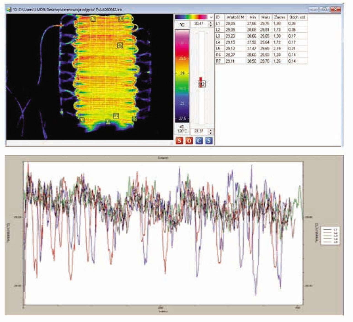Select the rightmost blue S tool icon
This screenshot has height=322, width=353.
tap(208, 139)
